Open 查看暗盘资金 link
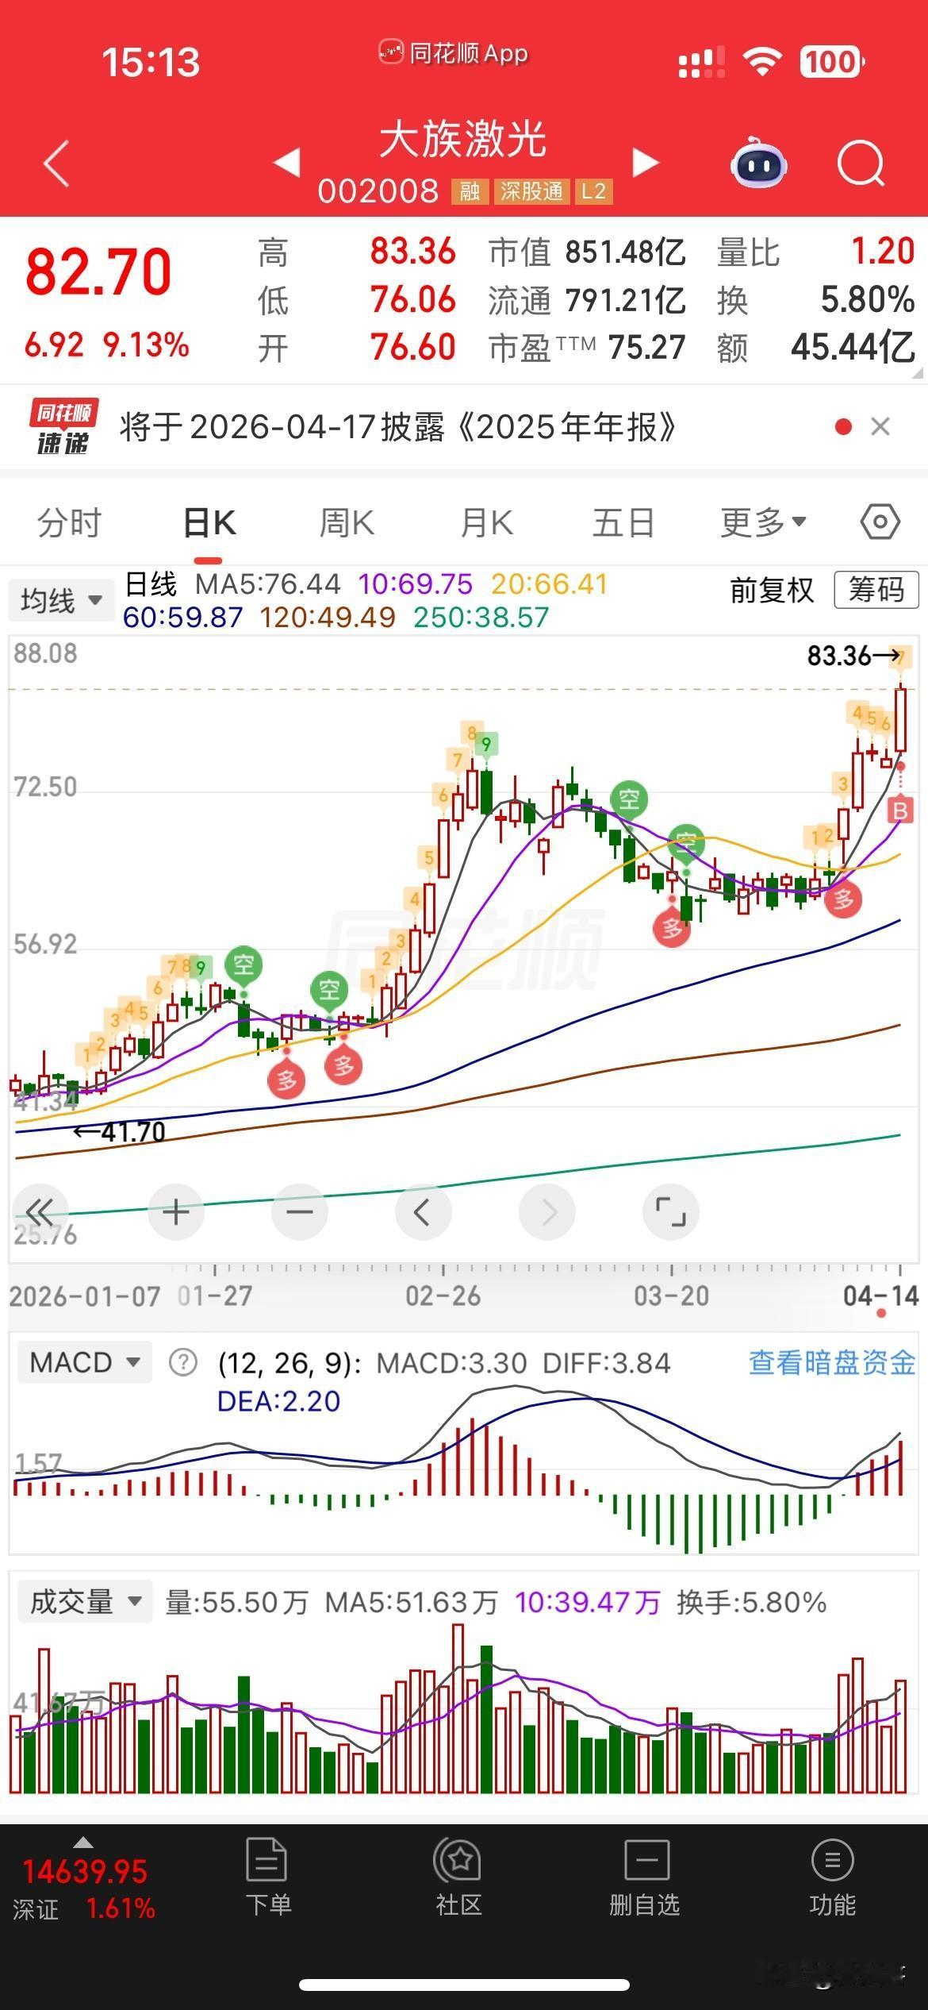Image resolution: width=928 pixels, height=2010 pixels. pos(832,1362)
